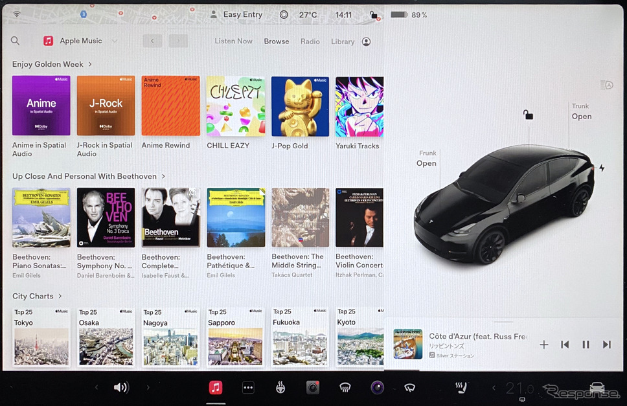Open Top 25 Nagoya chart
Image resolution: width=627 pixels, height=406 pixels.
[x=171, y=337]
